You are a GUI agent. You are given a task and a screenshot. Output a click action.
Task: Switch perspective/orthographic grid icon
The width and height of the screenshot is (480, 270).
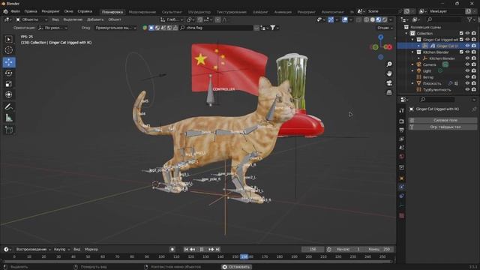point(389,92)
